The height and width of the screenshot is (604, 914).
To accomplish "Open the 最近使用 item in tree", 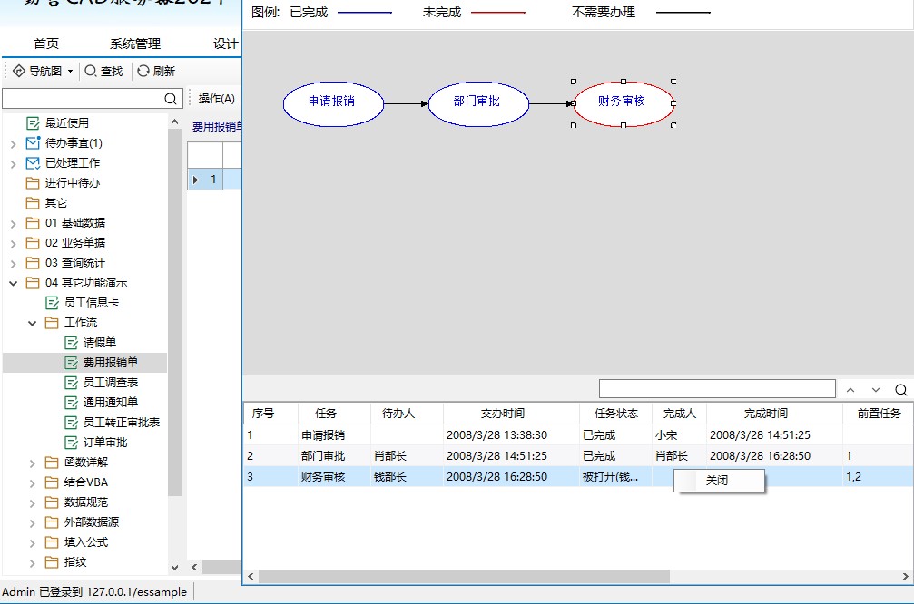I will click(66, 123).
